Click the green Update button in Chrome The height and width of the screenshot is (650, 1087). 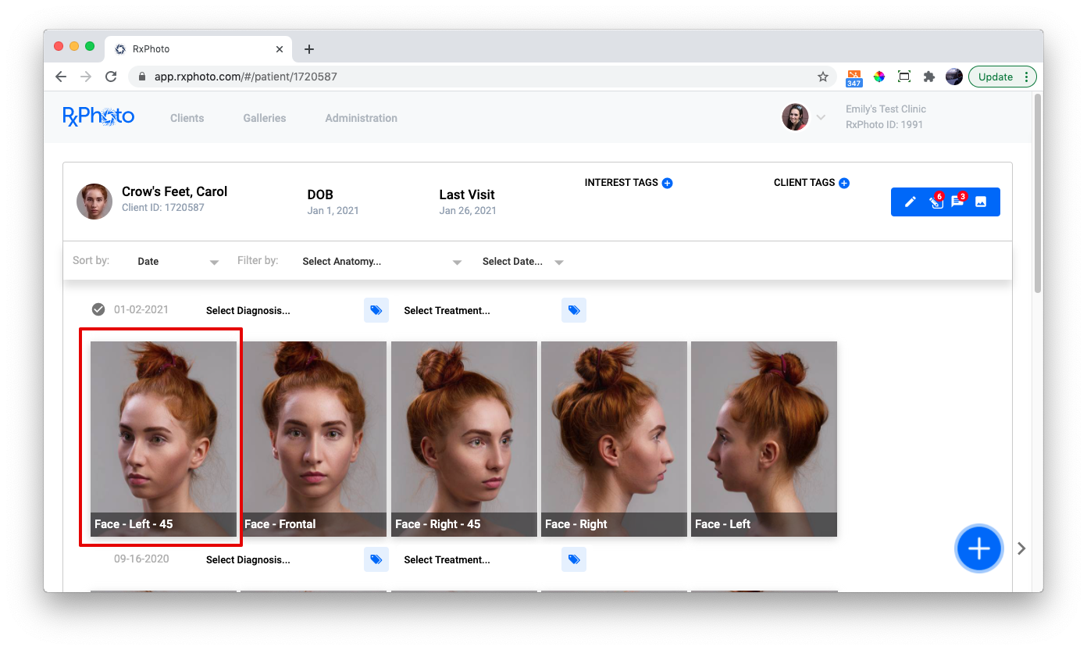(996, 77)
